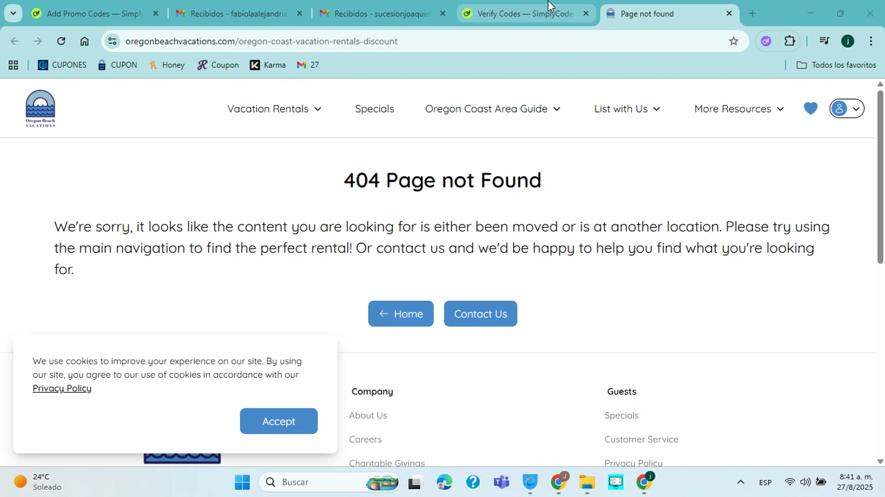Open the CUPON bookmark
This screenshot has width=885, height=497.
point(117,65)
